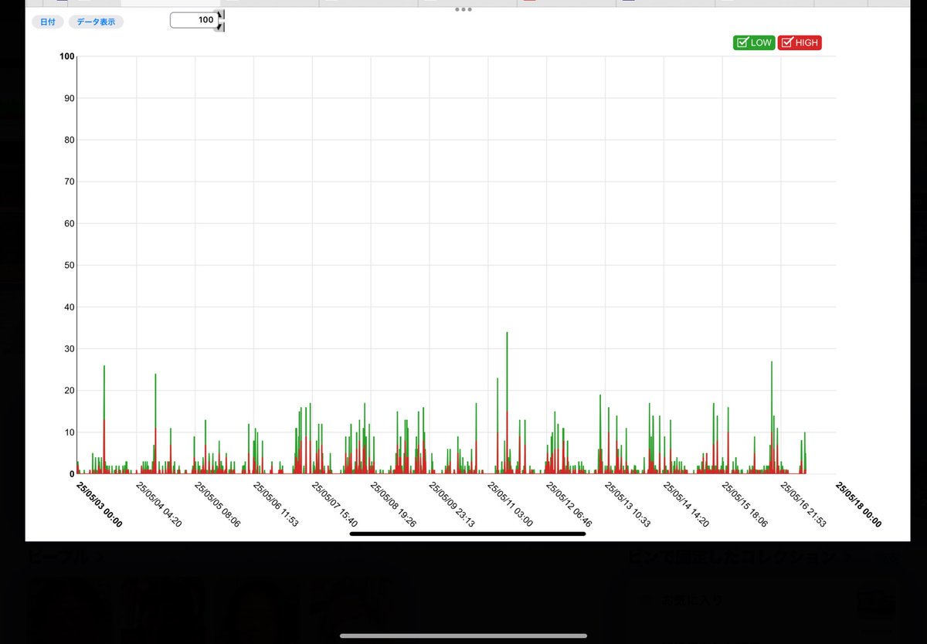Toggle the HIGH series checkbox
Screen dimensions: 927x644
[800, 43]
